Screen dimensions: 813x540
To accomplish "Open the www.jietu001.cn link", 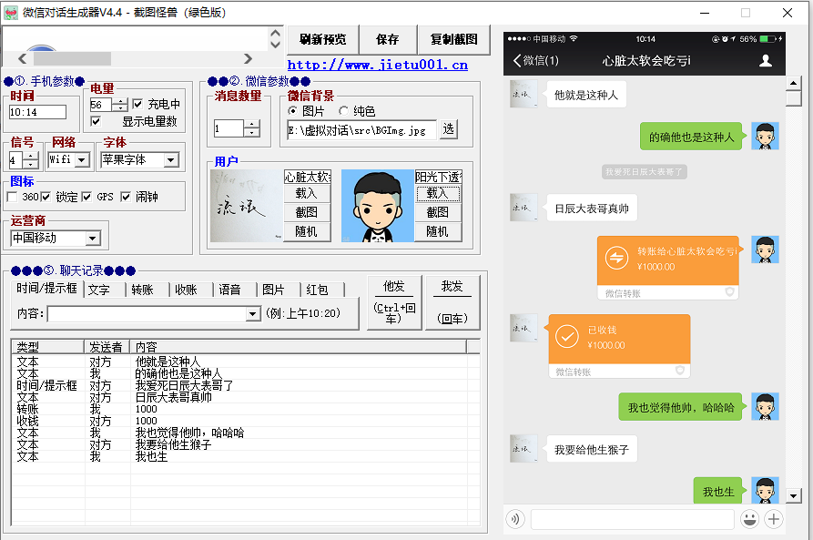I will (x=377, y=65).
